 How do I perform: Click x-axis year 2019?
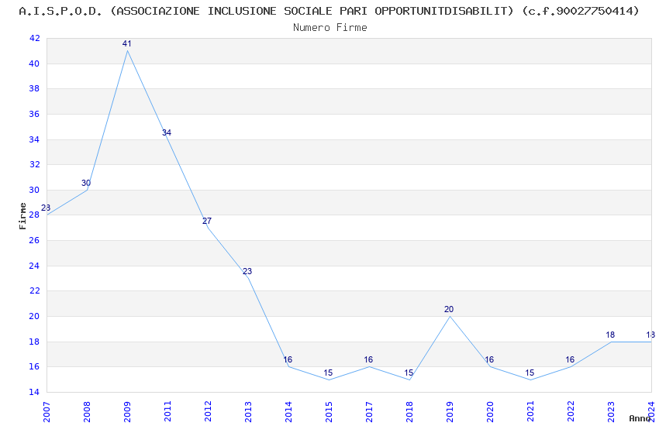click(450, 412)
